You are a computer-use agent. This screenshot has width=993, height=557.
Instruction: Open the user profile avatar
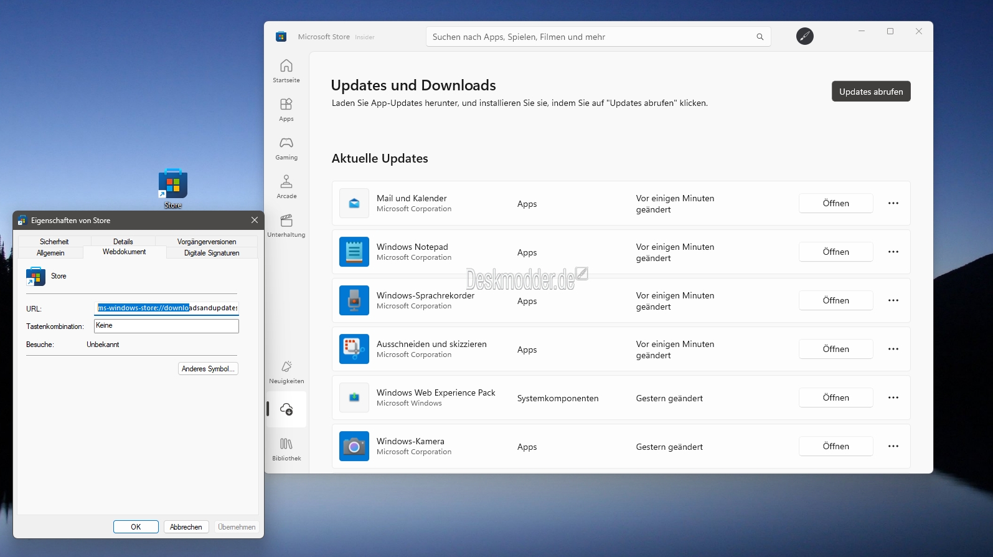tap(804, 36)
